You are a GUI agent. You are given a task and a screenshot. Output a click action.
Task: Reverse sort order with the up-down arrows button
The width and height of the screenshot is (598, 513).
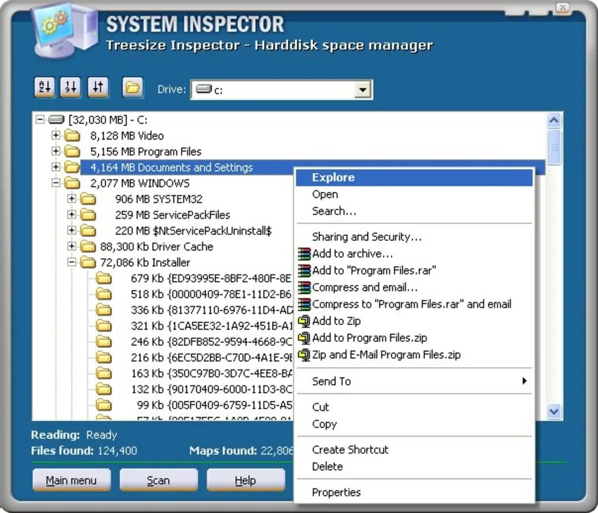click(98, 88)
